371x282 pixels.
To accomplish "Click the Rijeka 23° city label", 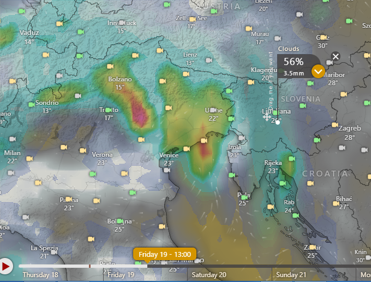I will 273,167.
